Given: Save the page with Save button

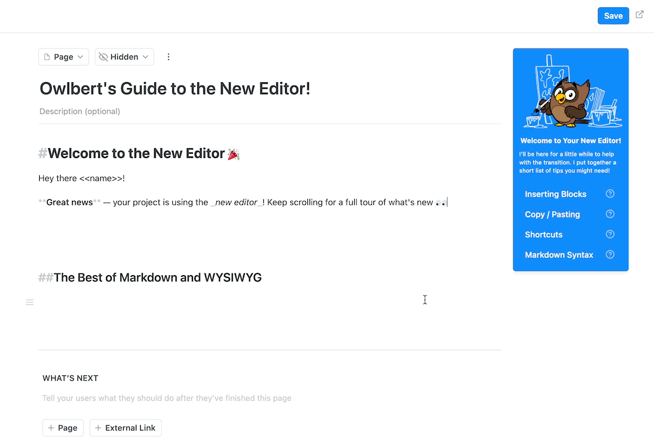Looking at the screenshot, I should (613, 16).
